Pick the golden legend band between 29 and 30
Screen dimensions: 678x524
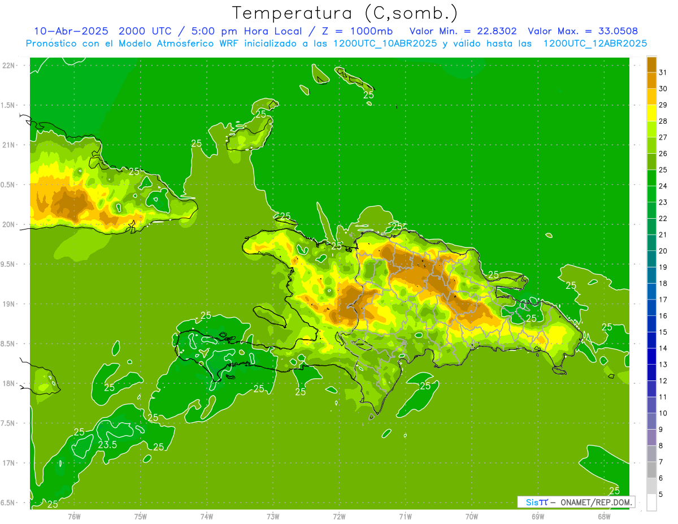(651, 97)
